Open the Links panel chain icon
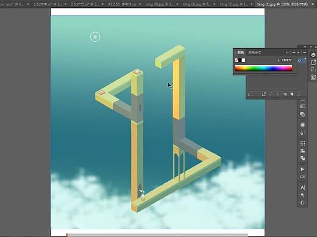 click(302, 177)
